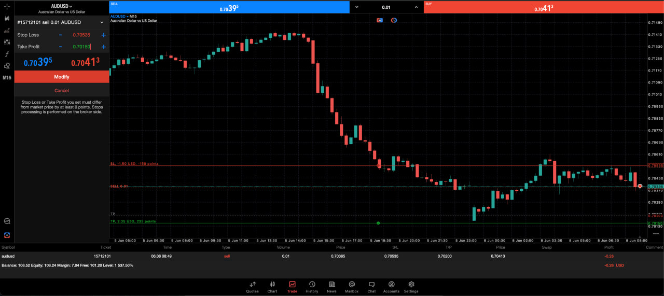Open the Settings gear tab
This screenshot has width=664, height=296.
pyautogui.click(x=411, y=287)
